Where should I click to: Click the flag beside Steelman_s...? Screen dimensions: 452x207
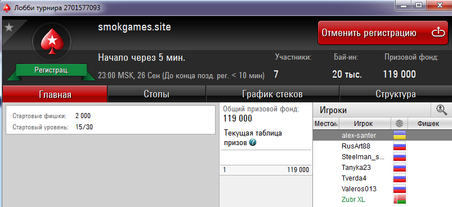400,157
